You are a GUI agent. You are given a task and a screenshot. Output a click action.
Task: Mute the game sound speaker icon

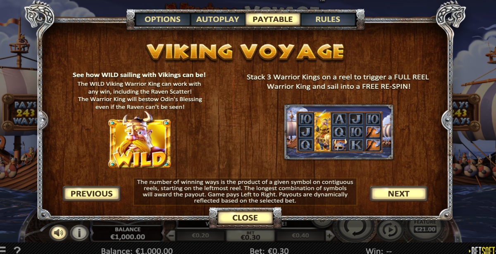(x=59, y=233)
